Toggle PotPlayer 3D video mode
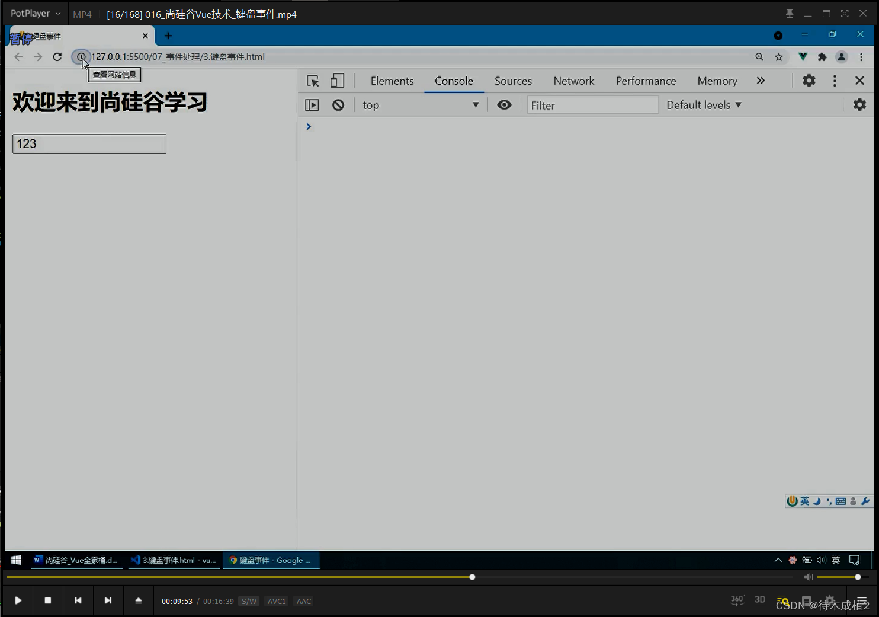Viewport: 879px width, 617px height. click(760, 600)
